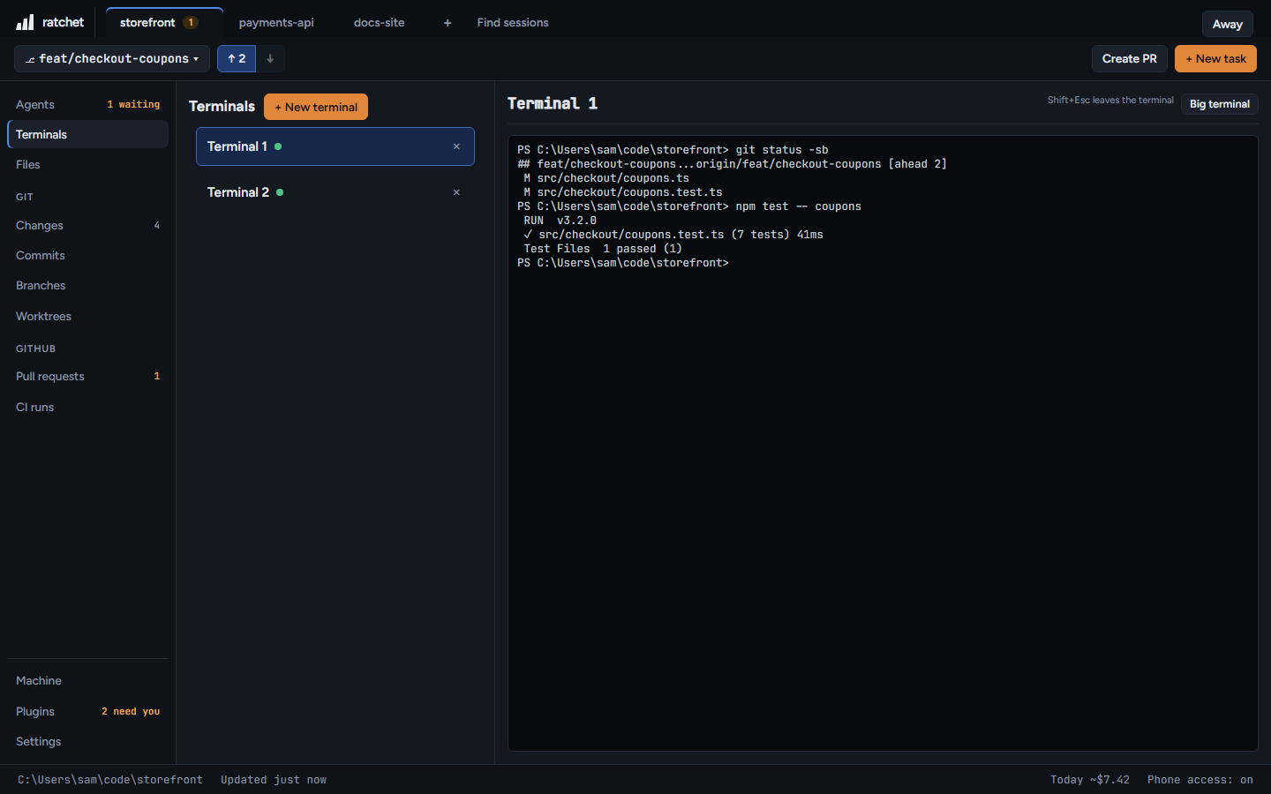Screen dimensions: 1271x794
Task: Click the passed coupons.test.ts result line
Action: (673, 235)
